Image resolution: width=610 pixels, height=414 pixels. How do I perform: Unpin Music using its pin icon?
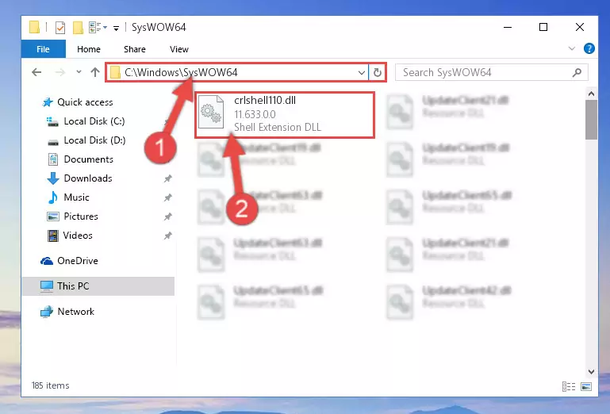167,197
